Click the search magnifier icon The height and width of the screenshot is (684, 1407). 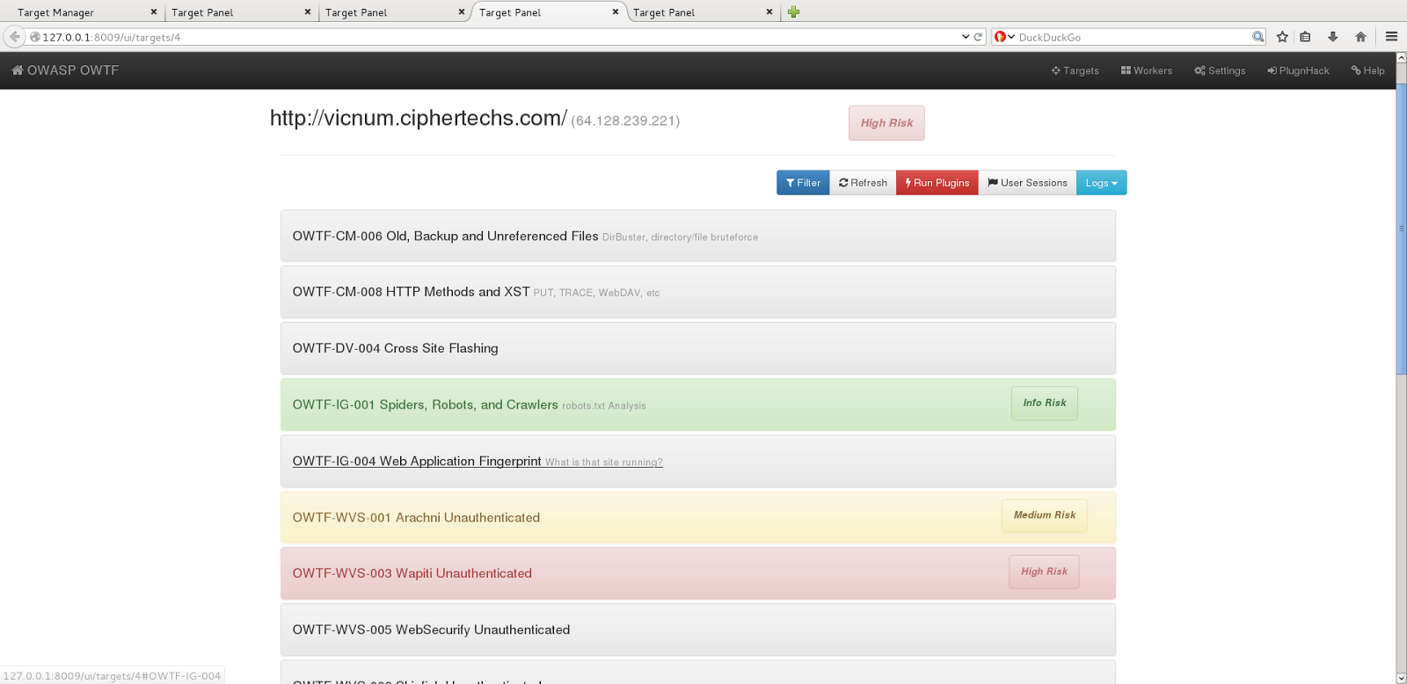coord(1258,37)
